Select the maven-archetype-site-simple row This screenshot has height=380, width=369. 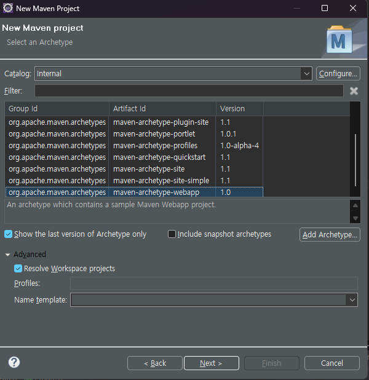click(x=134, y=181)
